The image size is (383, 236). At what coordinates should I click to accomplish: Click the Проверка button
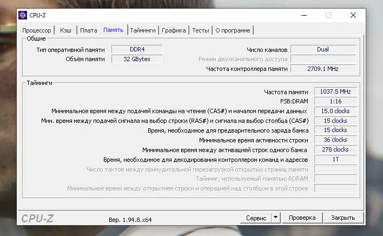pos(302,218)
